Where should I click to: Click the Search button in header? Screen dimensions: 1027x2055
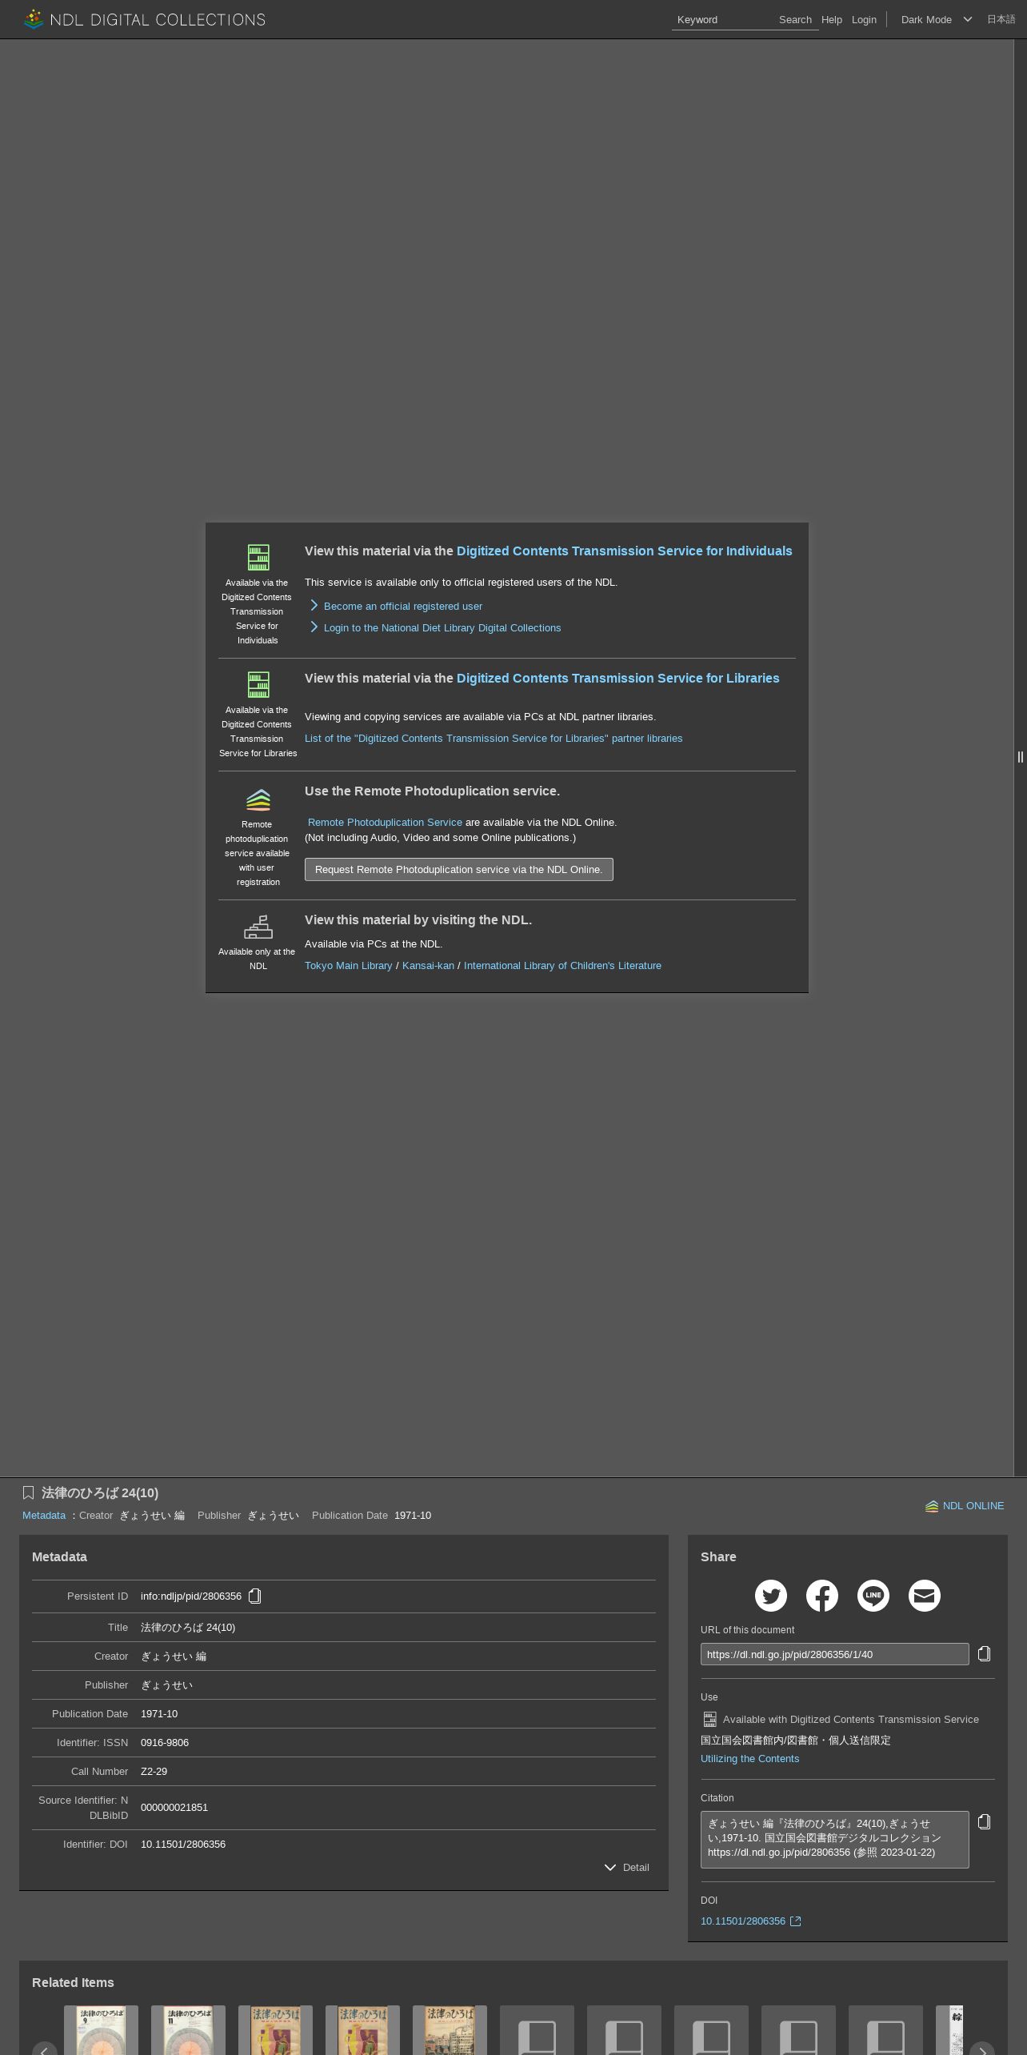(795, 20)
